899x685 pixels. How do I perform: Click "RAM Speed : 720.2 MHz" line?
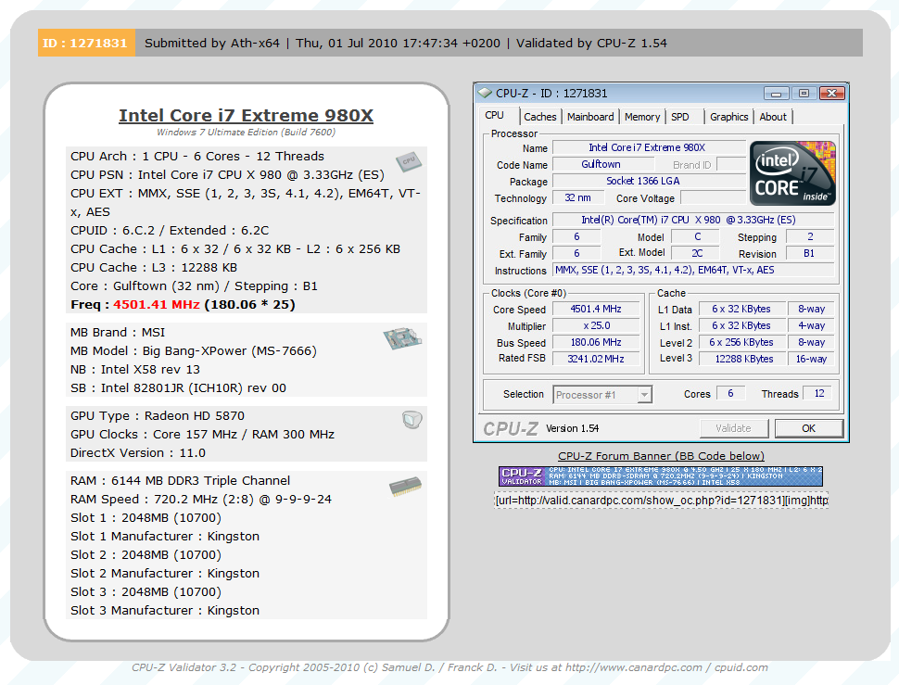tap(201, 500)
